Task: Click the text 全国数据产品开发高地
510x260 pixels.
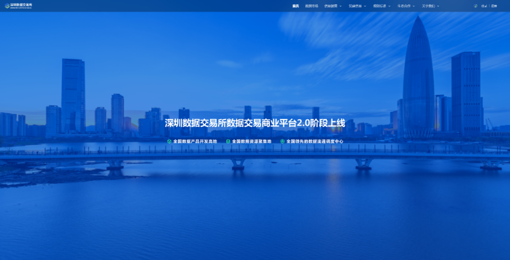Action: coord(195,142)
